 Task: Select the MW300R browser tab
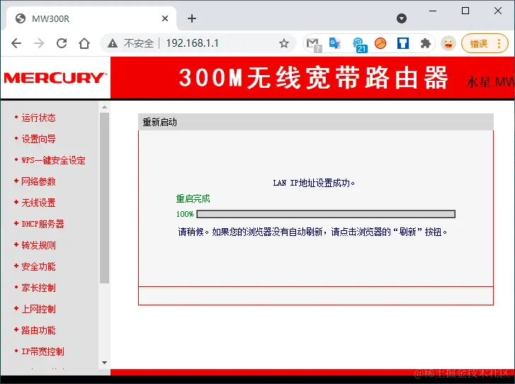[x=92, y=18]
